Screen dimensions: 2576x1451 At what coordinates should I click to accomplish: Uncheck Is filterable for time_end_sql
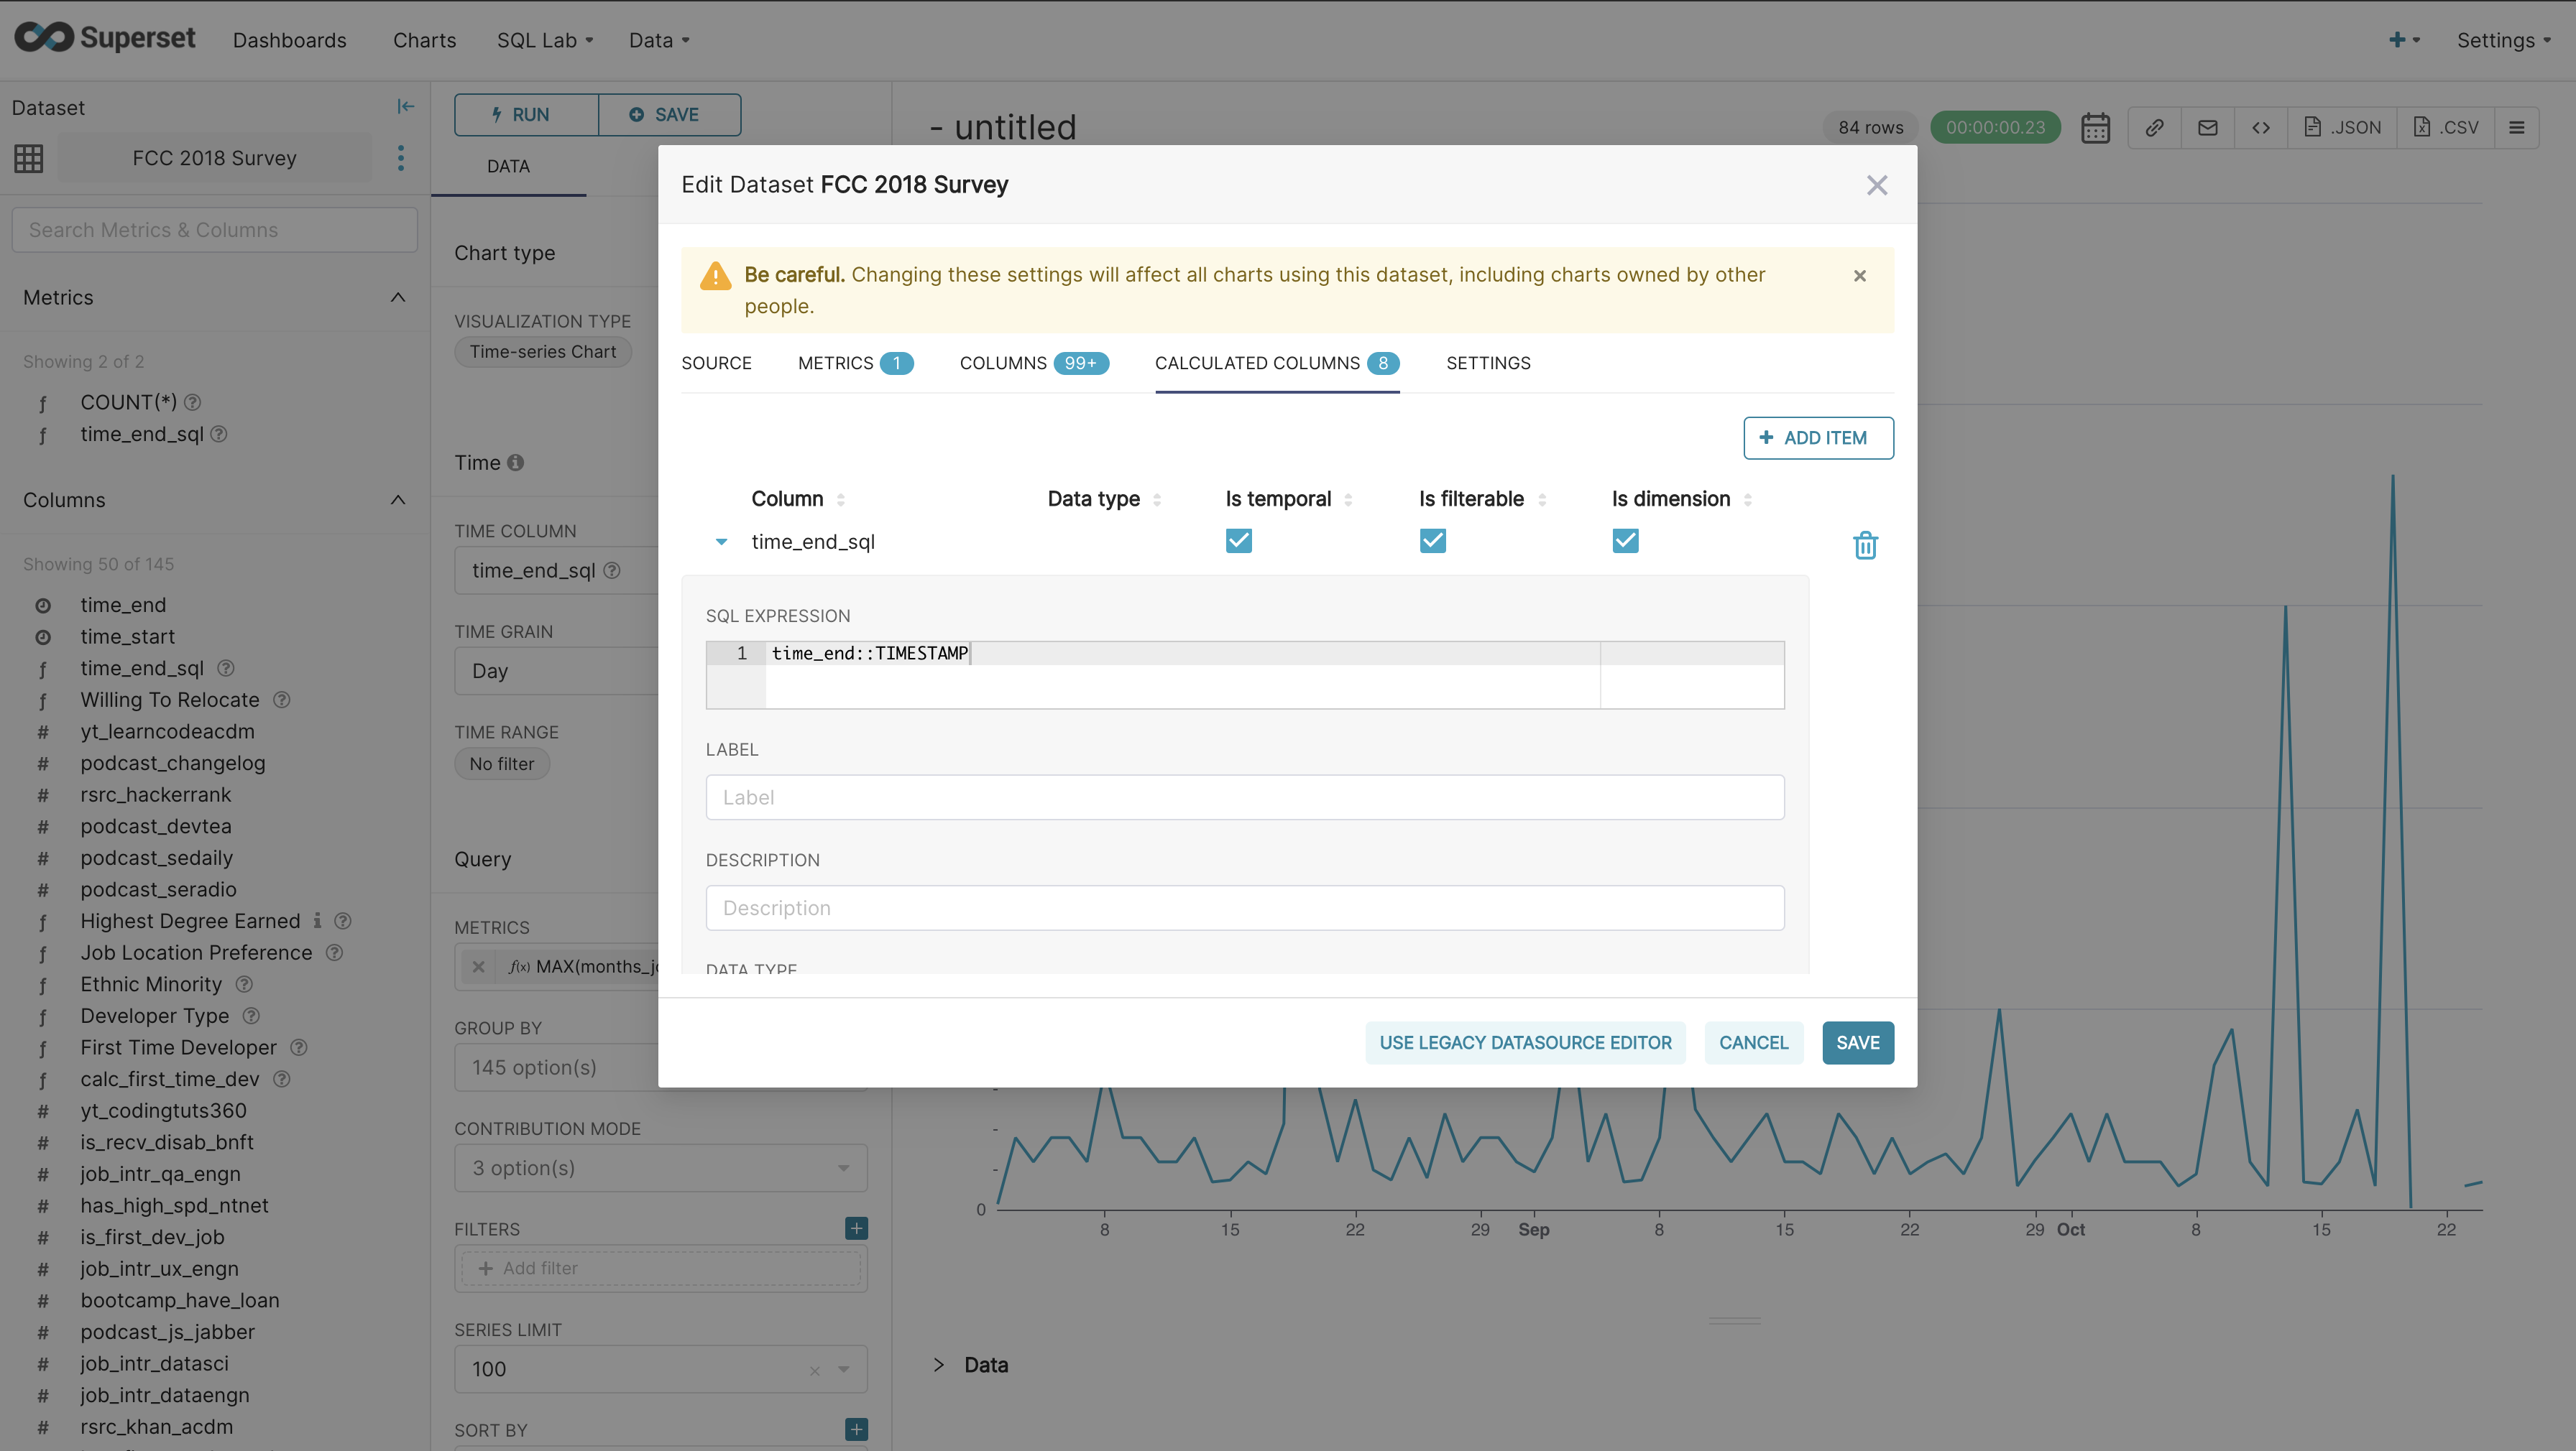pyautogui.click(x=1433, y=541)
